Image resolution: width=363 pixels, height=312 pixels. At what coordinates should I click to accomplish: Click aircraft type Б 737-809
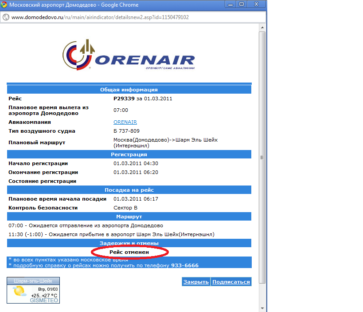(x=126, y=131)
